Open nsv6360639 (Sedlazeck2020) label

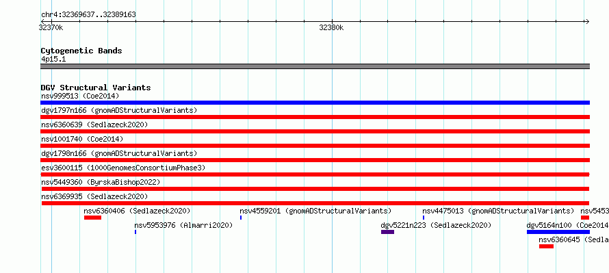point(94,125)
